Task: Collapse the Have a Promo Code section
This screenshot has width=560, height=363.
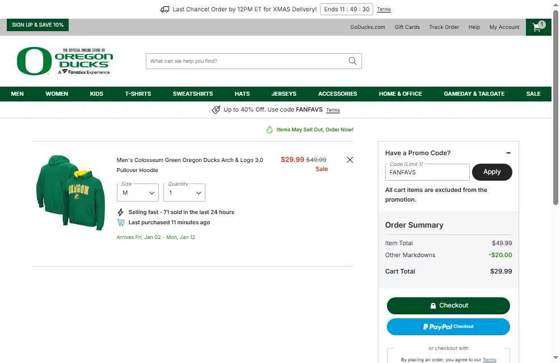Action: coord(508,153)
